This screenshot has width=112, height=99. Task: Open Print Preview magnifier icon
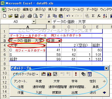pyautogui.click(x=36, y=16)
